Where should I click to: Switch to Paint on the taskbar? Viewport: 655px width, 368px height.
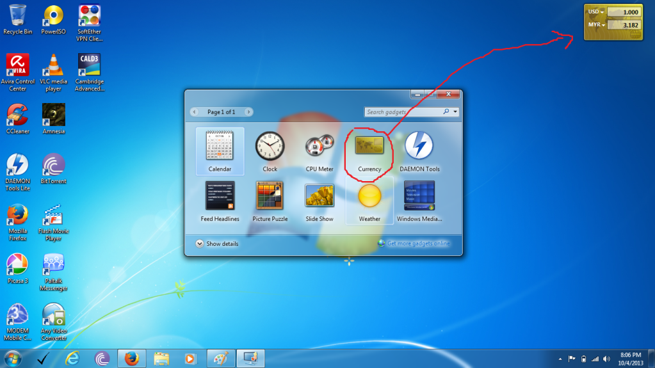pyautogui.click(x=220, y=359)
